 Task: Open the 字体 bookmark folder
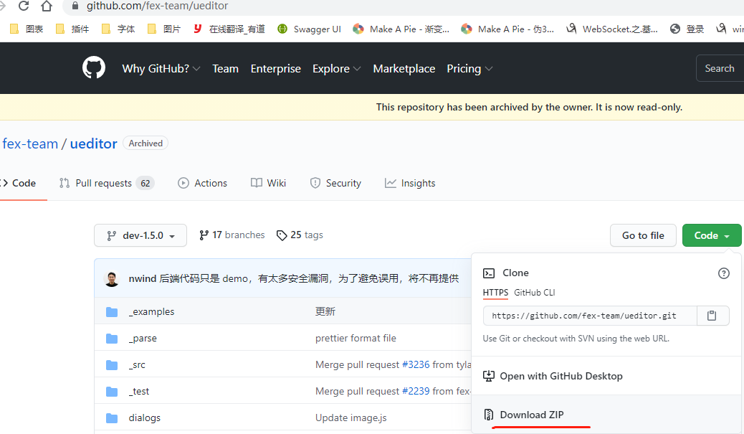coord(118,29)
